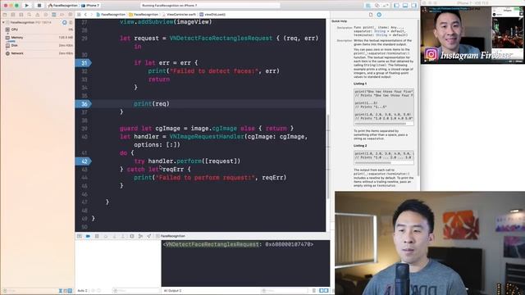
Task: Click the related items grid icon in jump bar
Action: pos(79,15)
